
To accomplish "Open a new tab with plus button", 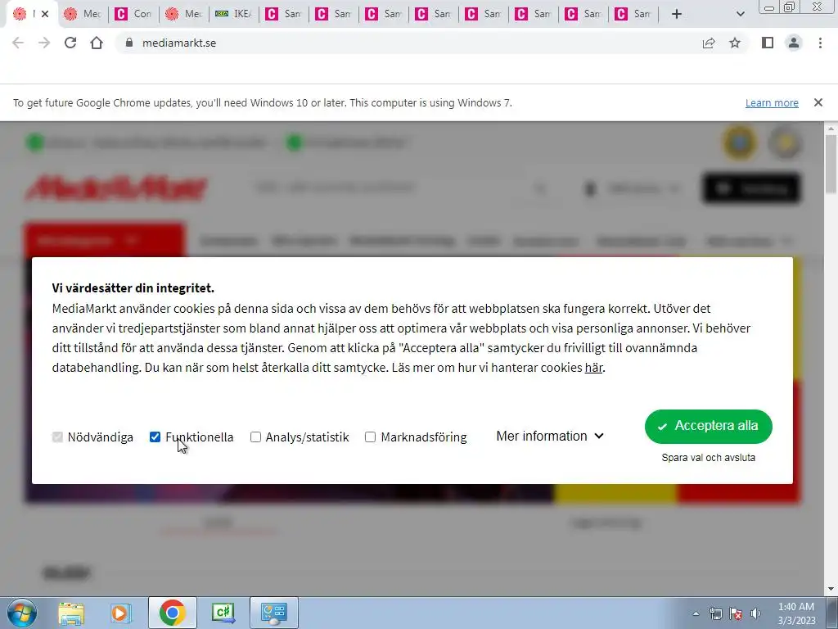I will [677, 14].
